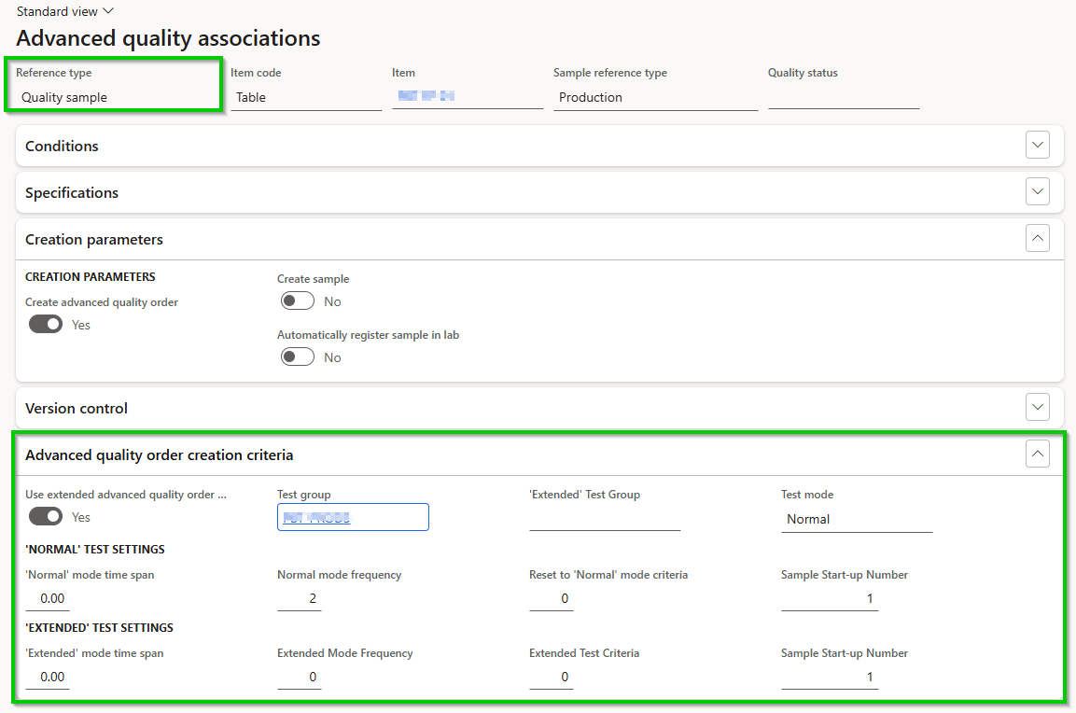The height and width of the screenshot is (713, 1076).
Task: Click the Extended Test Criteria field
Action: 552,677
